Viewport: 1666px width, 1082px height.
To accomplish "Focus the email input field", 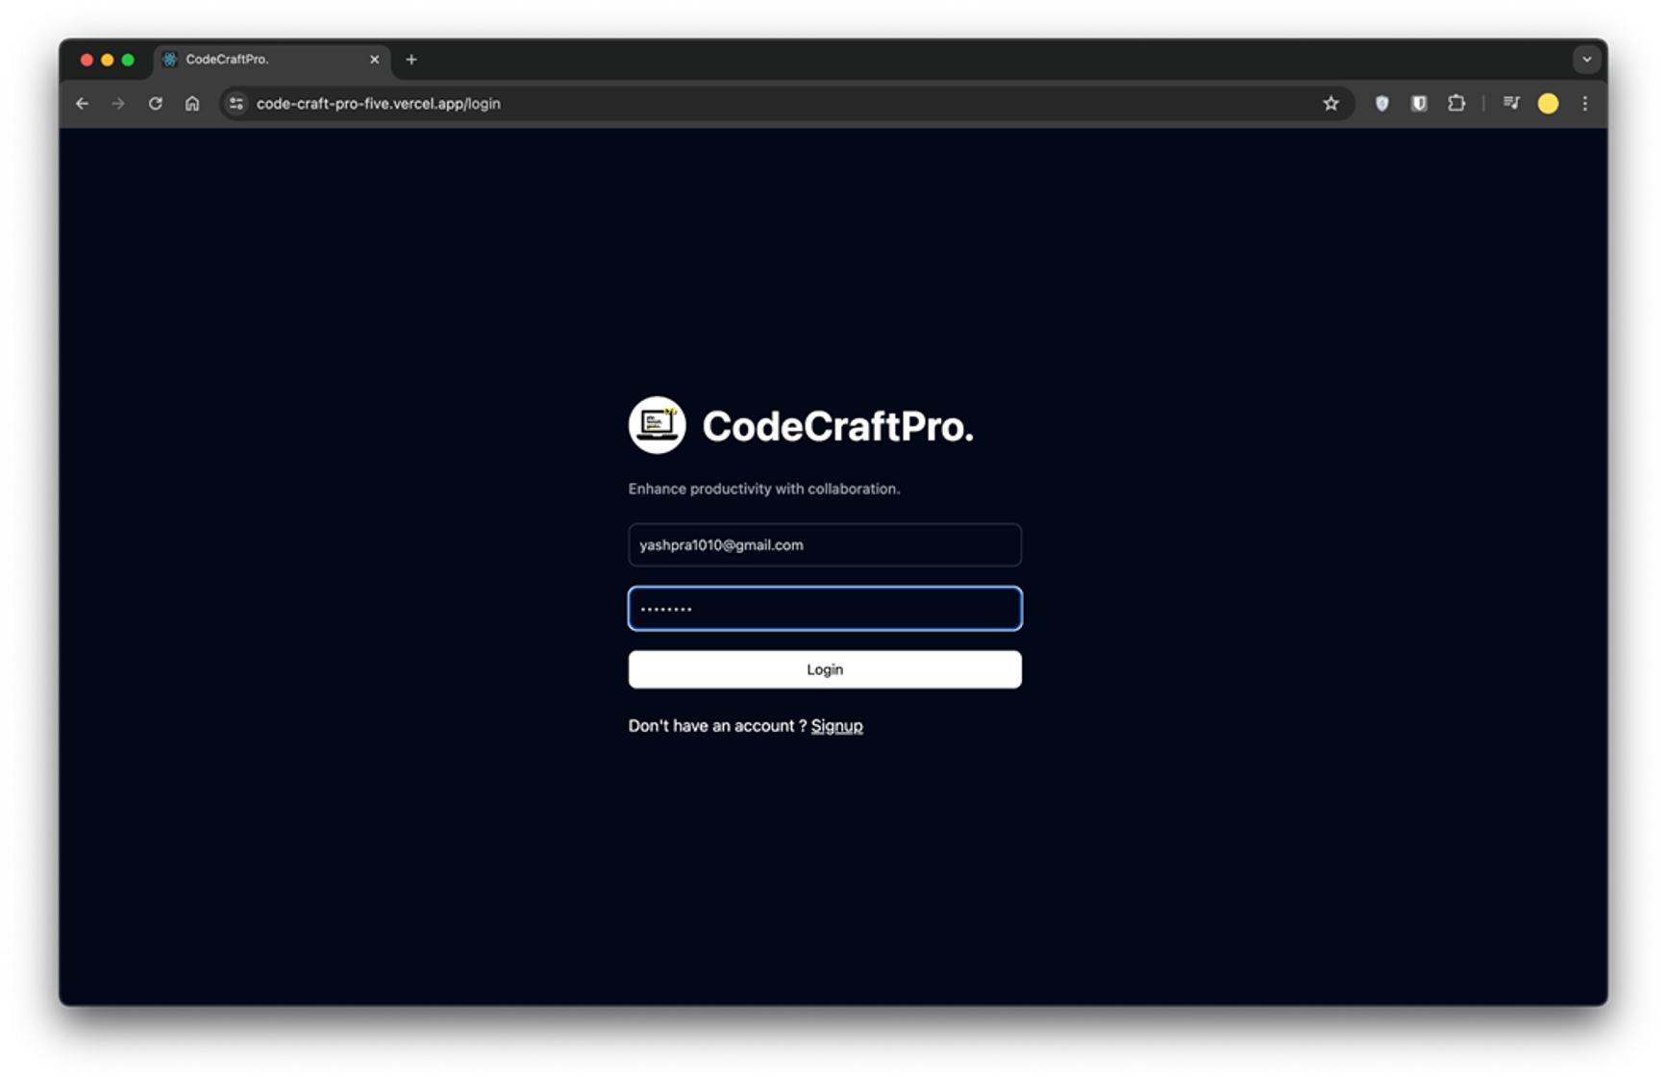I will click(825, 545).
